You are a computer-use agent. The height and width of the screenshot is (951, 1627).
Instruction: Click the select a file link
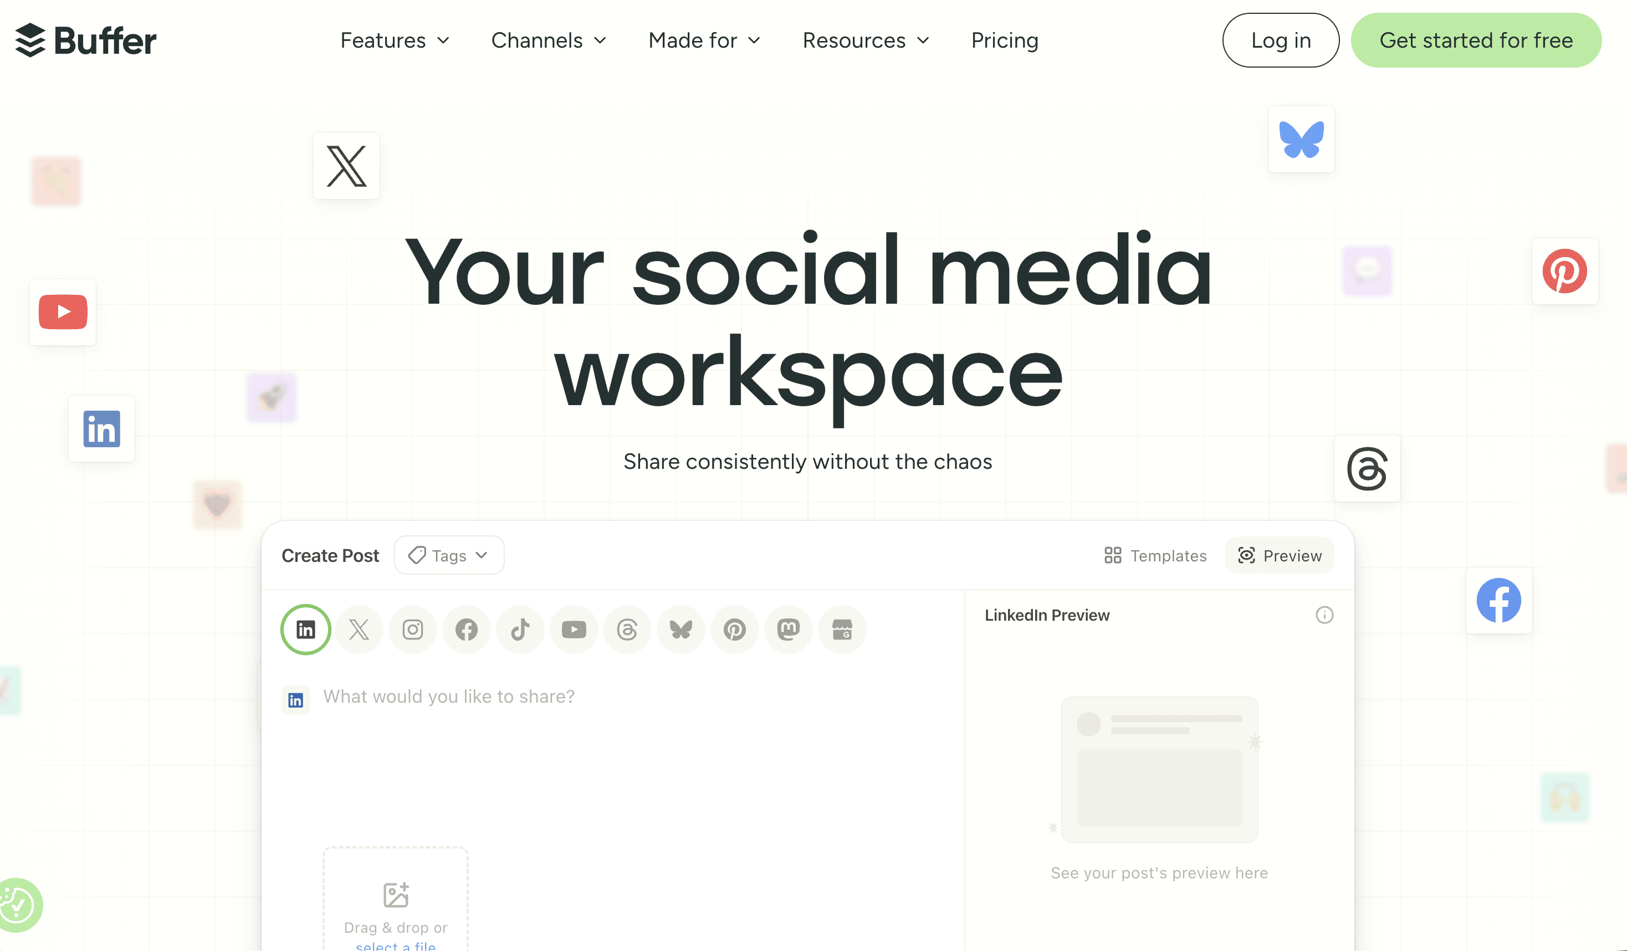pyautogui.click(x=396, y=945)
